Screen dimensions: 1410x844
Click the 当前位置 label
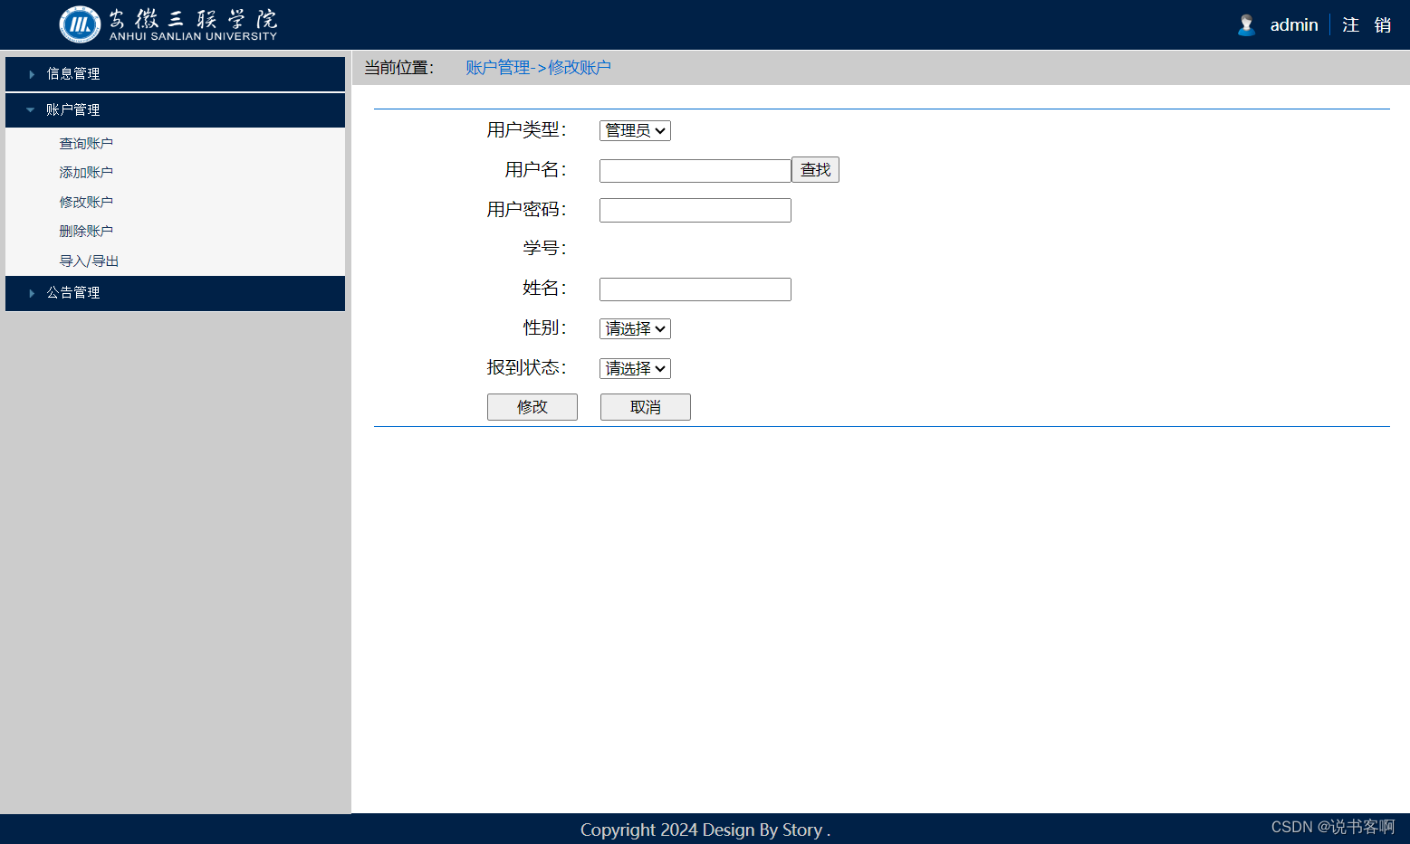[x=399, y=68]
